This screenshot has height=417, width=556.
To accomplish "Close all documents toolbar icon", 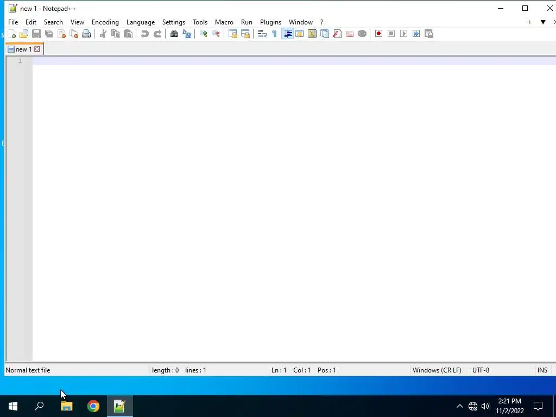I will 74,34.
